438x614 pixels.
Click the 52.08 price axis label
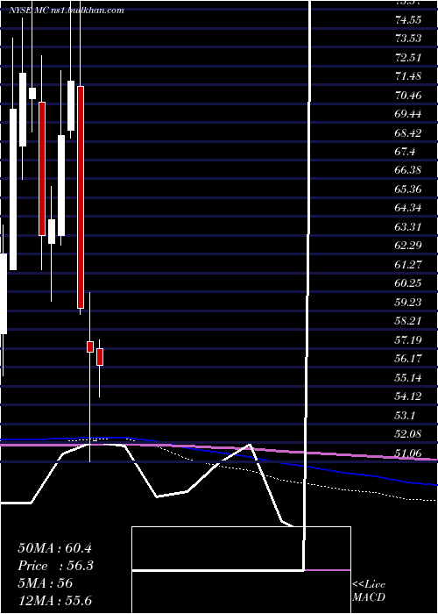pyautogui.click(x=408, y=434)
